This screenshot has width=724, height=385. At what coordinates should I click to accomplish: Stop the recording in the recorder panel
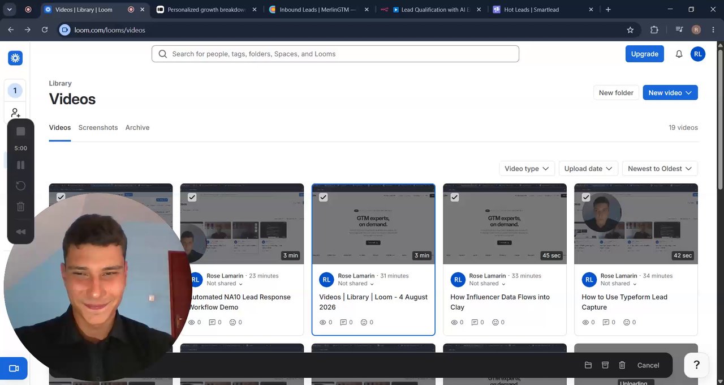click(x=21, y=131)
